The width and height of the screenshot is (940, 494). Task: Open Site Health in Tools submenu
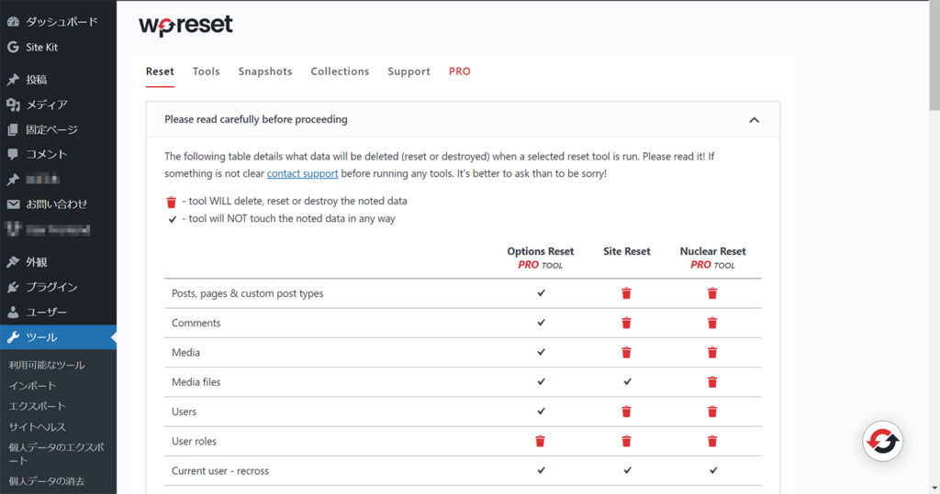click(37, 426)
